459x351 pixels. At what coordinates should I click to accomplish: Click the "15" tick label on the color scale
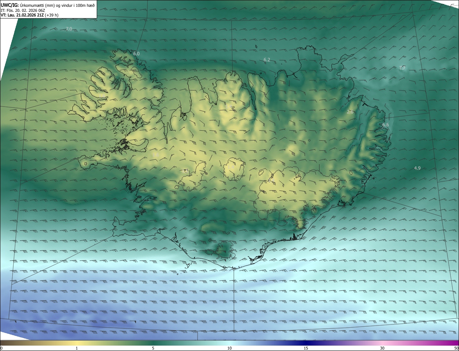click(306, 348)
